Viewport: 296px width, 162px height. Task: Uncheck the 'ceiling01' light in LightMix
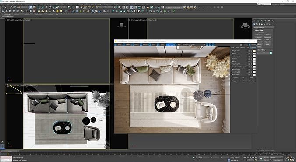pos(232,64)
